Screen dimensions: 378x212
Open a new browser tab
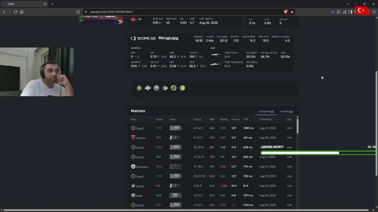[x=52, y=4]
